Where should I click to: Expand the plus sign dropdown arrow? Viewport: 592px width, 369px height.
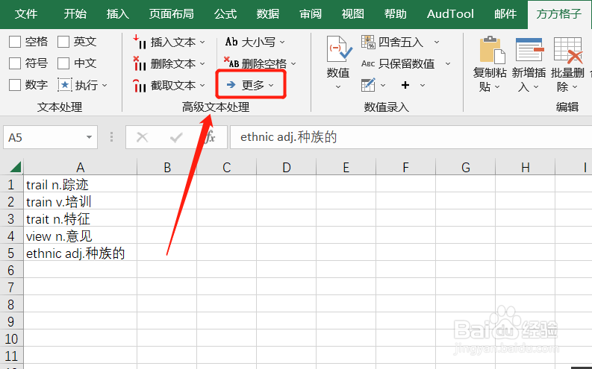(x=423, y=86)
